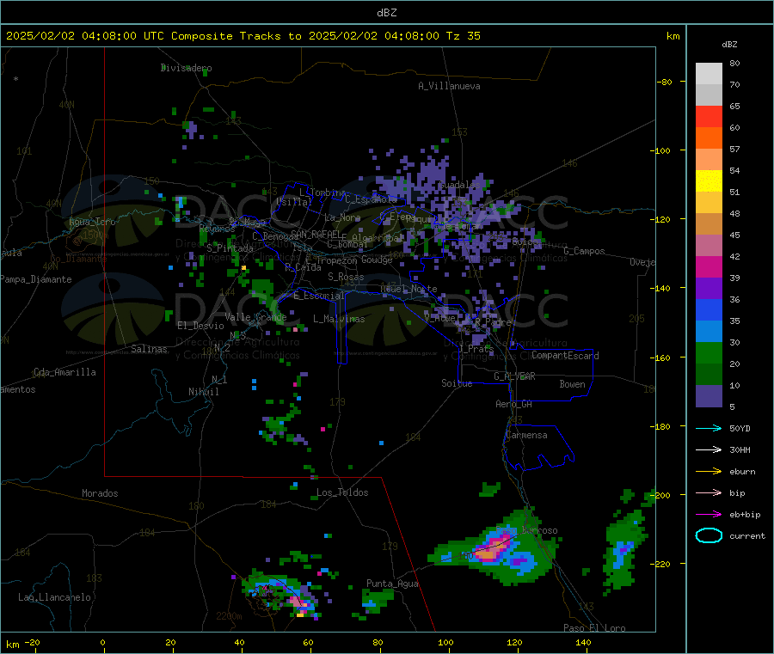
Task: Pick the bottom slate-purple swatch in scale
Action: point(709,396)
